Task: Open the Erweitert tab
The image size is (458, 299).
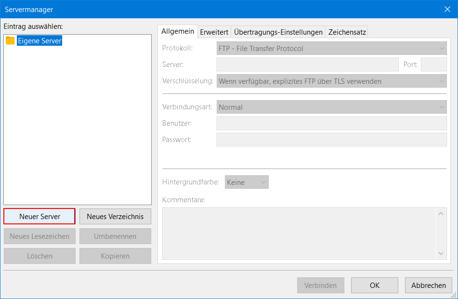Action: coord(214,32)
